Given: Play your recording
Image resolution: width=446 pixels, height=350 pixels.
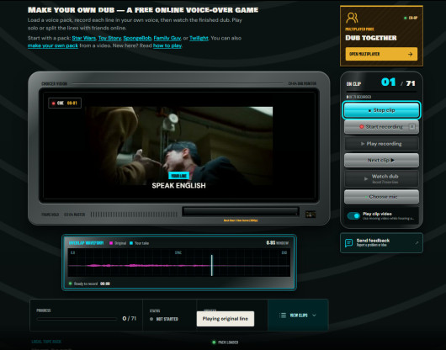Looking at the screenshot, I should click(381, 144).
